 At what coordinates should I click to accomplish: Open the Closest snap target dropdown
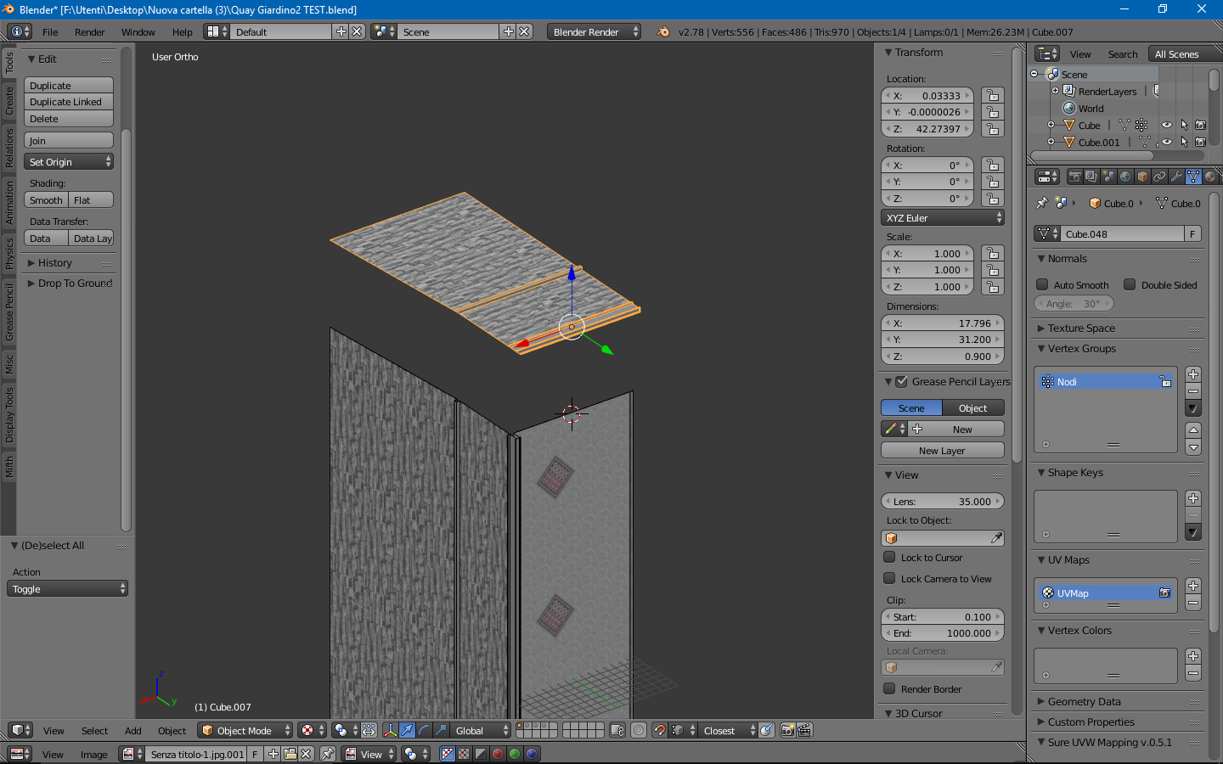coord(729,731)
